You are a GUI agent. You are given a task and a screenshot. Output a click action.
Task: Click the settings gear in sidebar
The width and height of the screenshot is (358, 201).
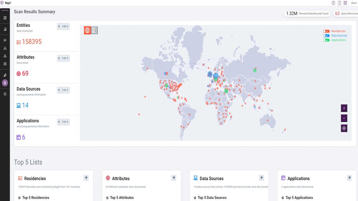[x=5, y=94]
